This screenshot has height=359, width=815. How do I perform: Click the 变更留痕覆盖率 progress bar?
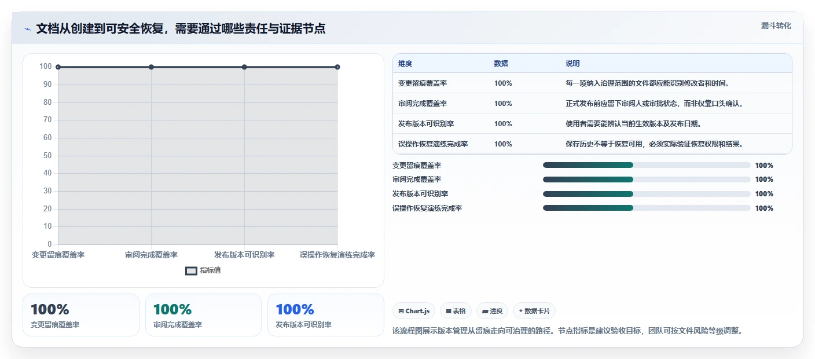point(647,165)
